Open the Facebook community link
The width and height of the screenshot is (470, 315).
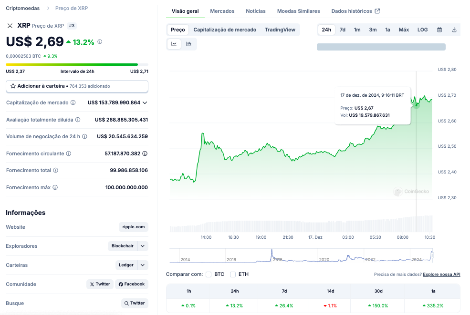(x=132, y=284)
